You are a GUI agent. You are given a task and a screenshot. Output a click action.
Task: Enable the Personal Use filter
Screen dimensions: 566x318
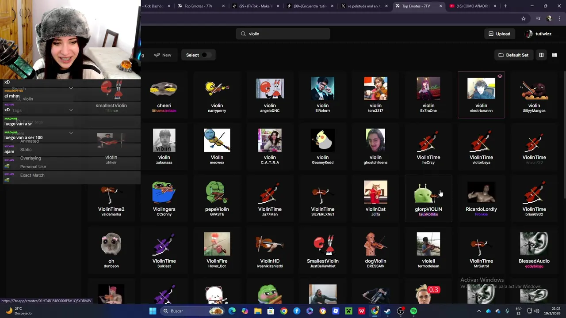[x=33, y=167]
